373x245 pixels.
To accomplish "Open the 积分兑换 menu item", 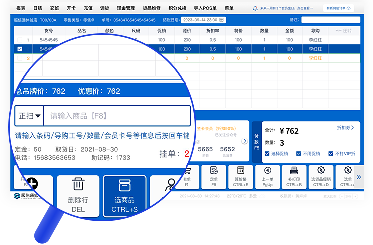I will coord(177,8).
